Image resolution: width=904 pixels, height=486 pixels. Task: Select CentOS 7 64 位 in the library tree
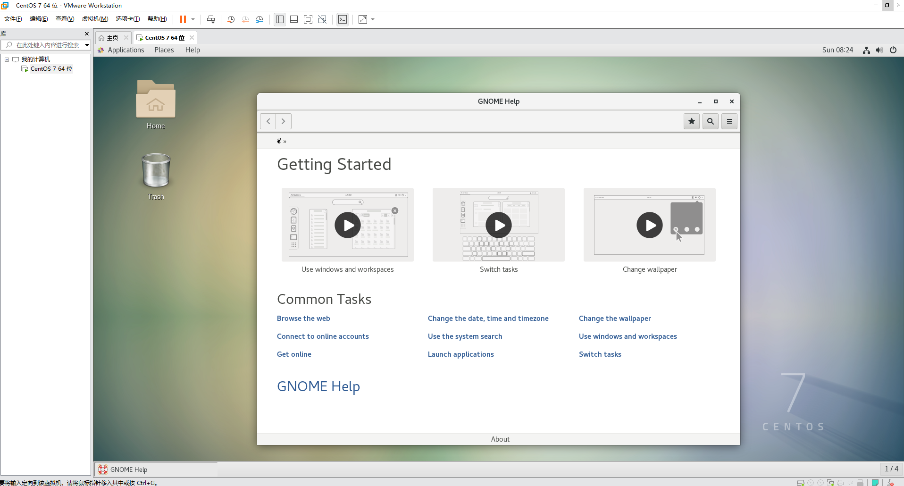pos(51,69)
